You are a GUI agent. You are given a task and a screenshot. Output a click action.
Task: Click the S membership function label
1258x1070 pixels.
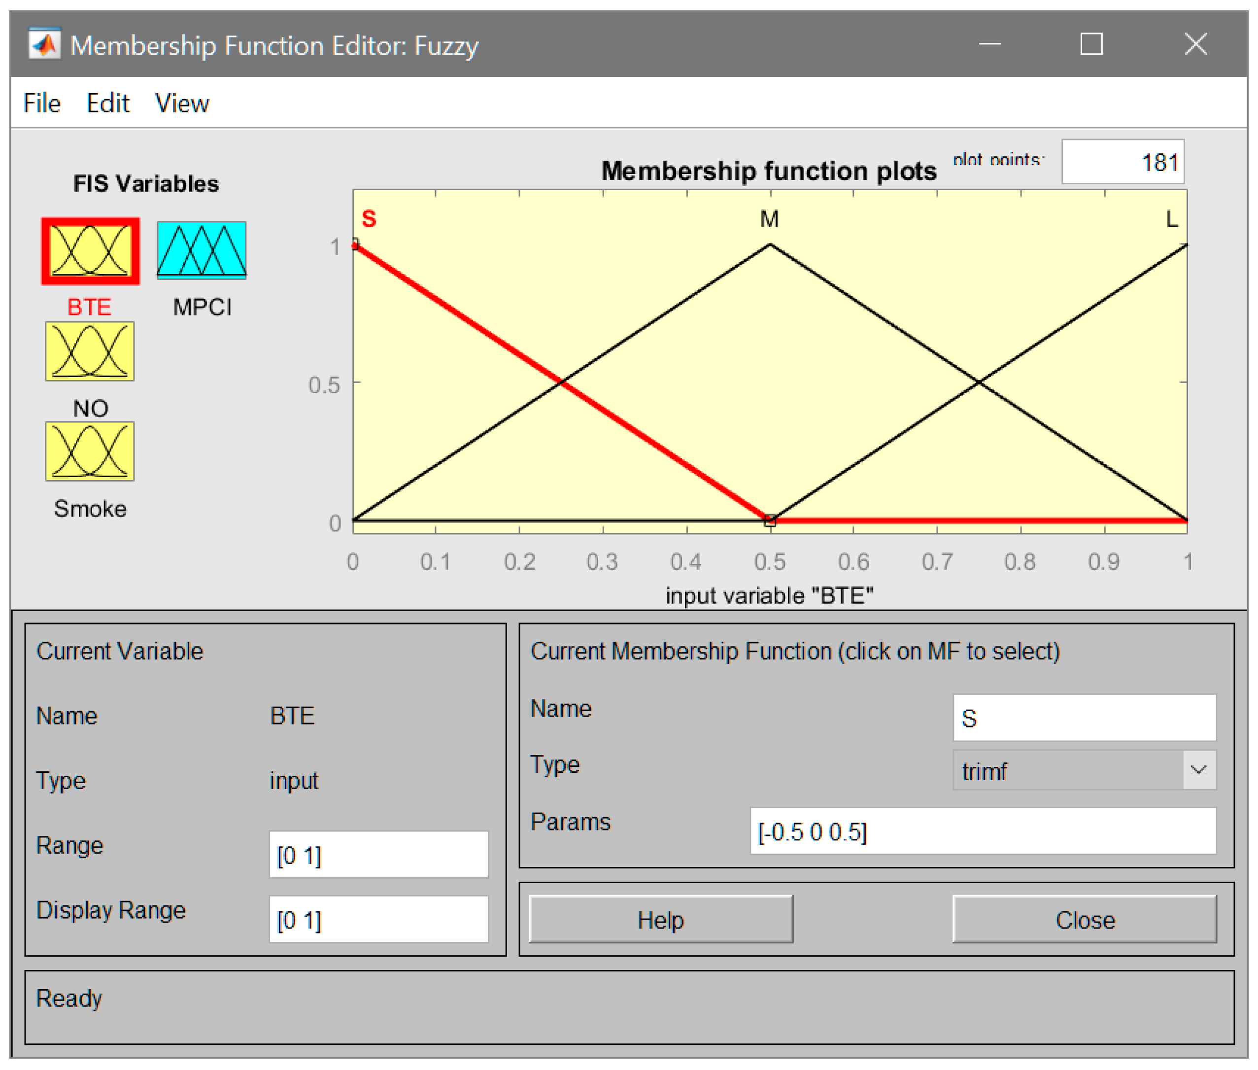click(x=369, y=219)
